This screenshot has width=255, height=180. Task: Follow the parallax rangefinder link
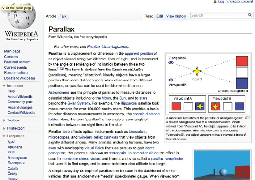point(167,159)
